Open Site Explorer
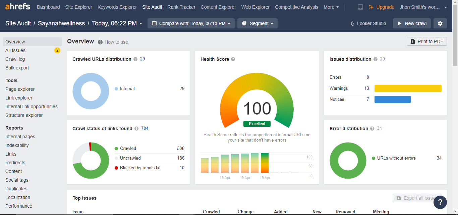The image size is (458, 215). [79, 7]
